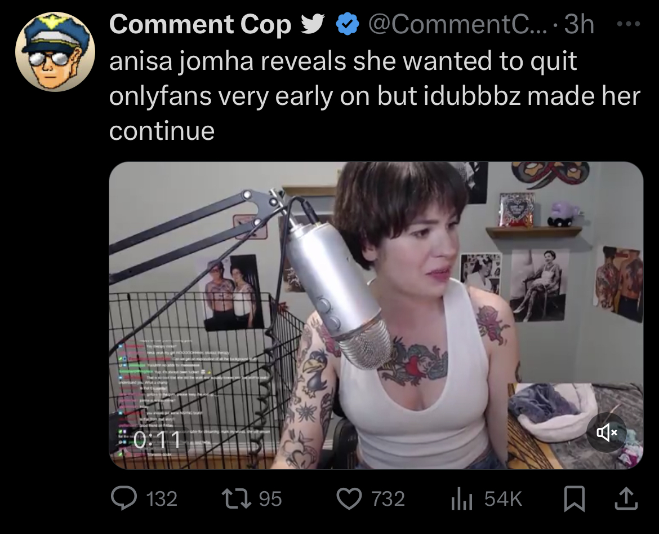Like the tweet with heart icon
This screenshot has width=659, height=534.
(x=349, y=498)
